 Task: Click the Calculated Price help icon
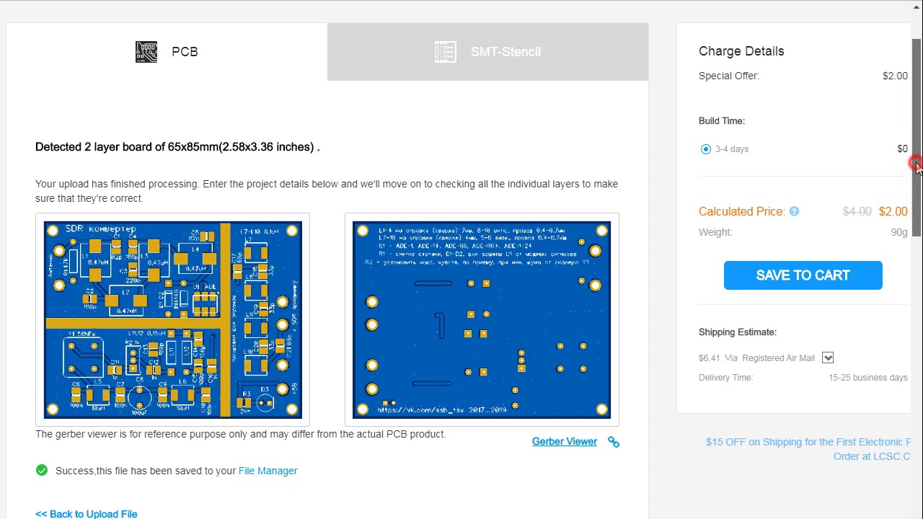click(x=794, y=211)
